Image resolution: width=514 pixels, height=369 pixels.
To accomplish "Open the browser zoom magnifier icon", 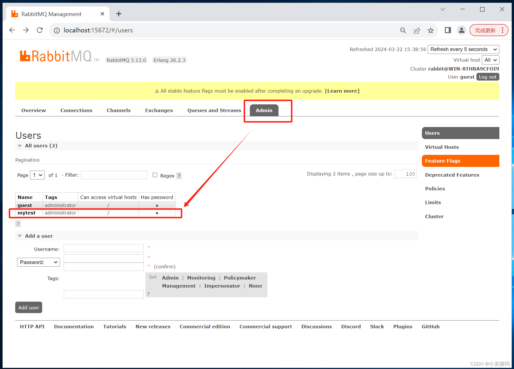I will (403, 30).
